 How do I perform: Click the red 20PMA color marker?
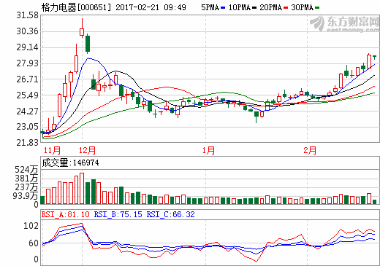tap(286, 8)
